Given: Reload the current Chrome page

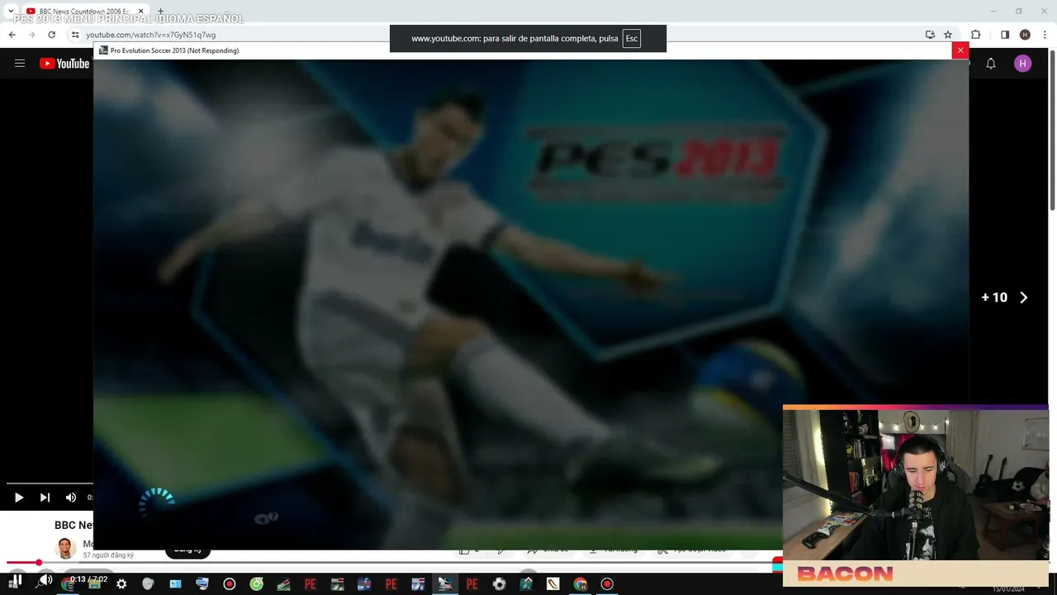Looking at the screenshot, I should click(51, 35).
